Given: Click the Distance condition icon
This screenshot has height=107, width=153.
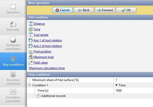Looking at the screenshot, I should 31,24.
